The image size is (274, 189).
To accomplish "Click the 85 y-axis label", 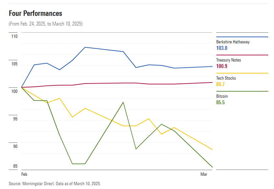I will pos(15,166).
